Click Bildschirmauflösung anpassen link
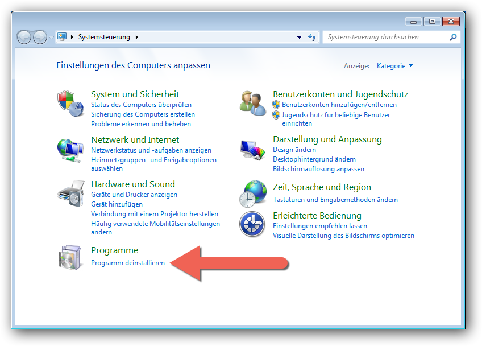Viewport: 482px width, 346px height. click(x=318, y=169)
